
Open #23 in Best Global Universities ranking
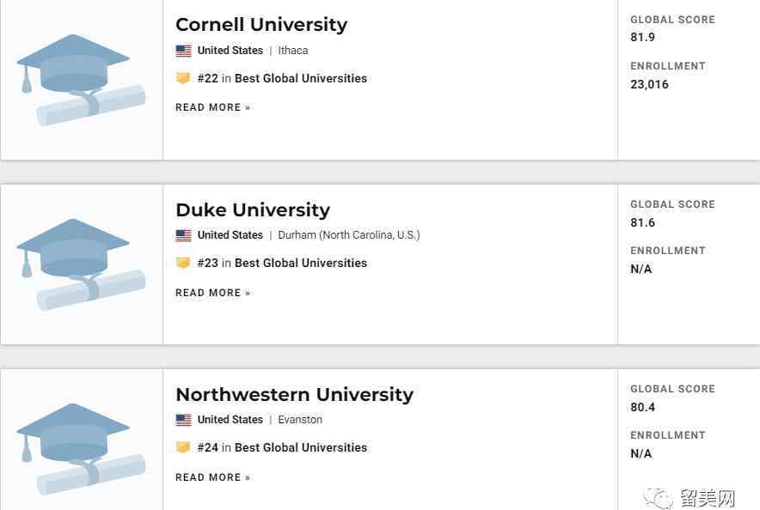point(282,263)
